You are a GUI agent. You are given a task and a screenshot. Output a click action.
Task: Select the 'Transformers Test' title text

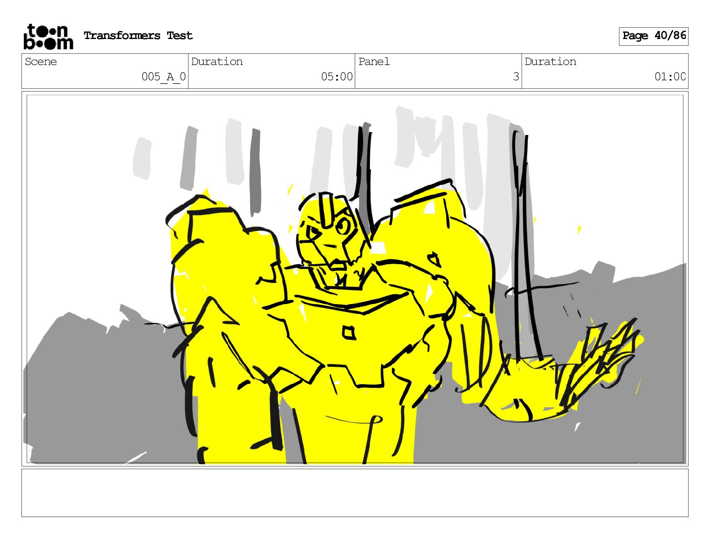point(138,35)
